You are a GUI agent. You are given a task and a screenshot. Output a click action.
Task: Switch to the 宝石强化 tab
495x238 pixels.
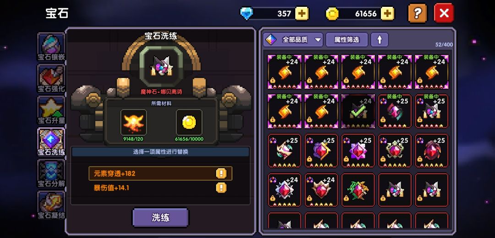click(51, 78)
